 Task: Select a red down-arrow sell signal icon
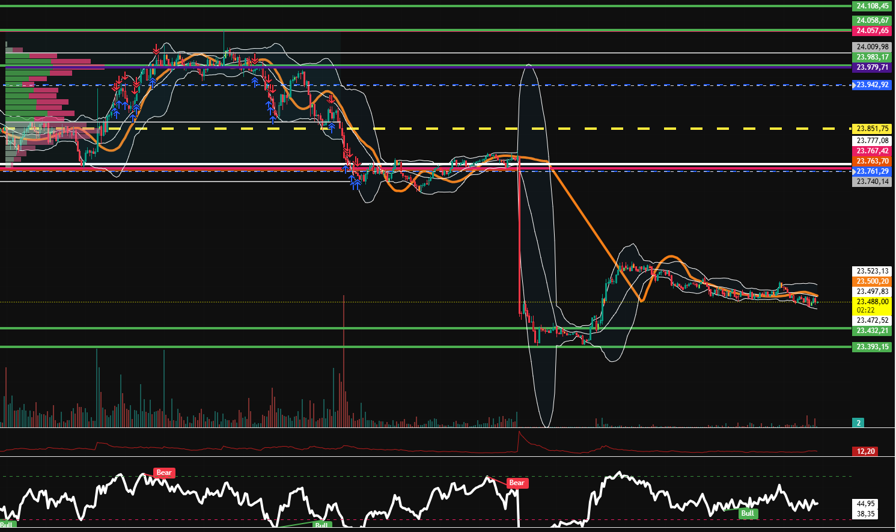tap(156, 50)
